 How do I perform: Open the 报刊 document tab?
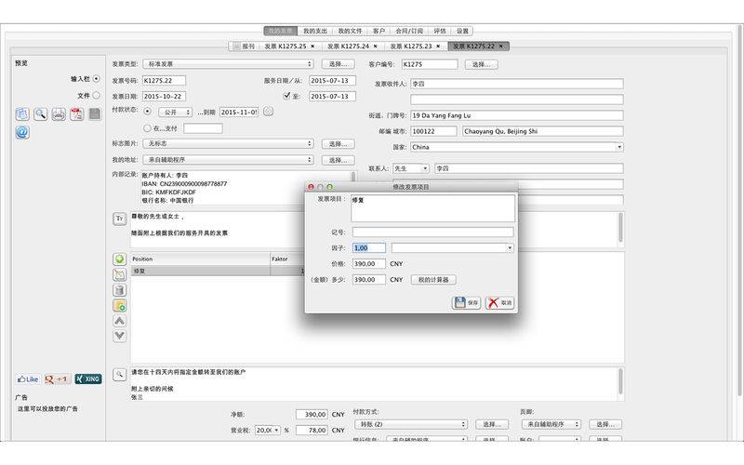coord(244,46)
